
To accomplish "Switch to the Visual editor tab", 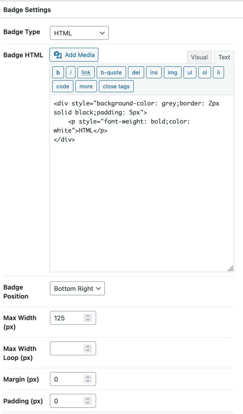I will (x=199, y=57).
